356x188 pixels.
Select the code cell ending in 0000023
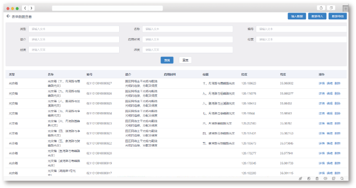point(99,123)
